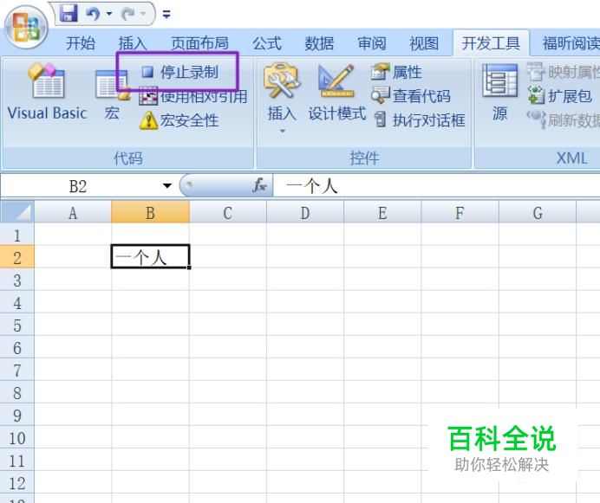Open the Visual Basic editor
This screenshot has height=503, width=600.
[x=47, y=92]
